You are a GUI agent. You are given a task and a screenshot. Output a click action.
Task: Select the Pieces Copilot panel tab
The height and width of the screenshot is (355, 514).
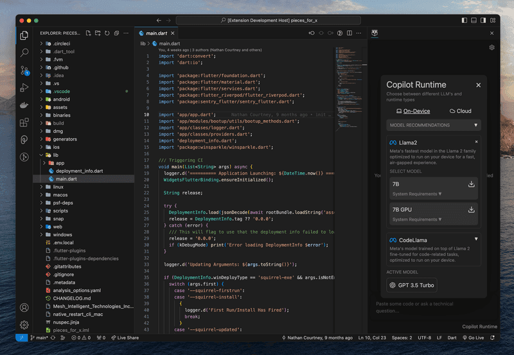pyautogui.click(x=375, y=33)
